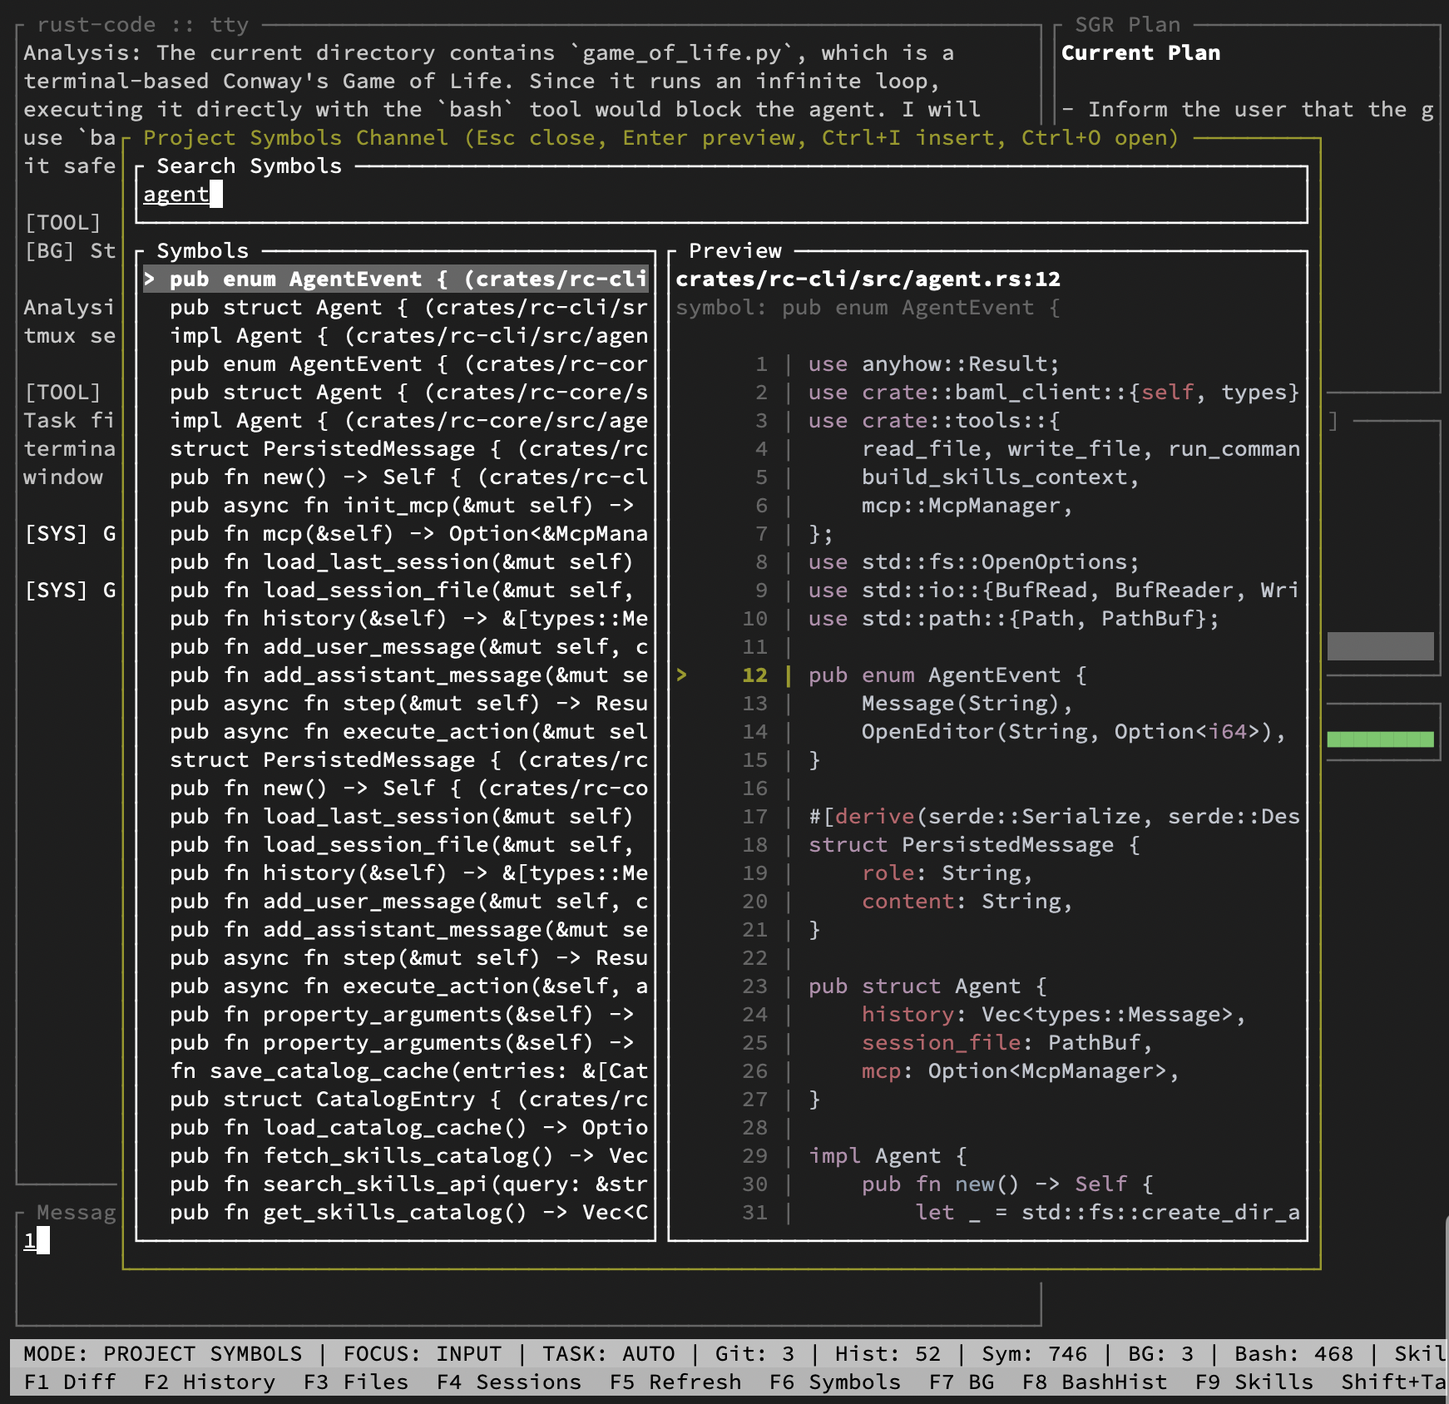Image resolution: width=1449 pixels, height=1404 pixels.
Task: Click the green progress bar on the right panel
Action: [x=1381, y=739]
